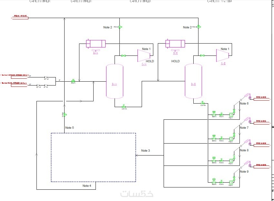Select the E-1B air cooler exchanger symbol

coord(175,44)
